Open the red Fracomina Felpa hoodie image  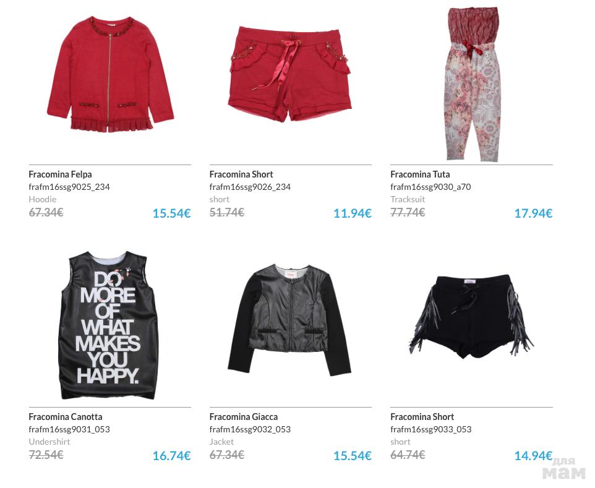click(110, 74)
